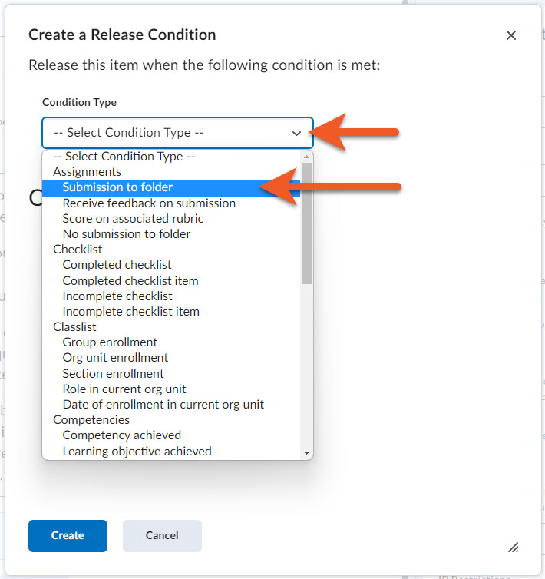Viewport: 545px width, 579px height.
Task: Close the Create a Release Condition dialog
Action: 511,35
